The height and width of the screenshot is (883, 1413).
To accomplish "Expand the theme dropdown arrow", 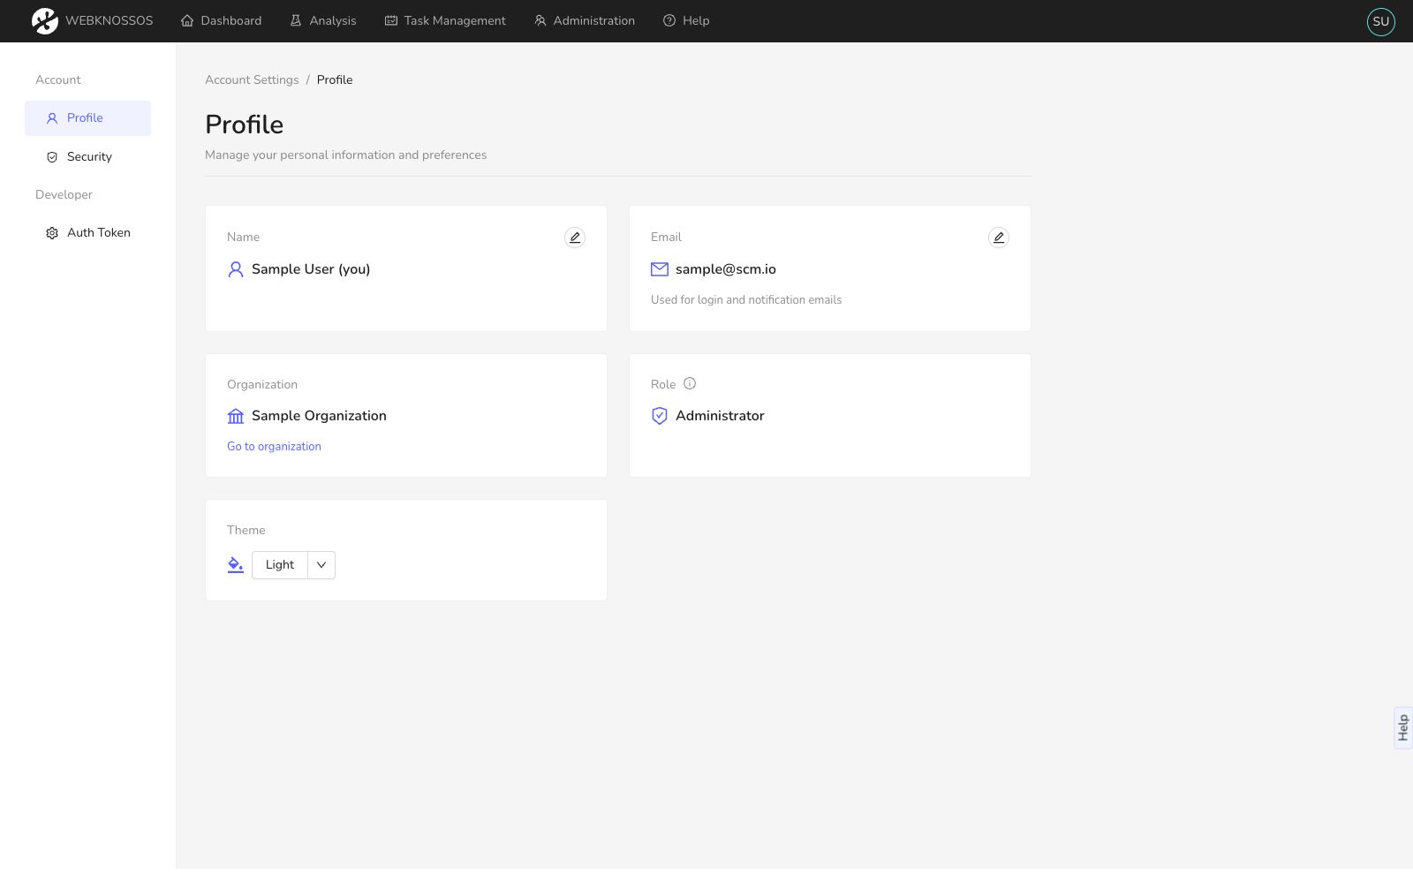I will coord(321,565).
